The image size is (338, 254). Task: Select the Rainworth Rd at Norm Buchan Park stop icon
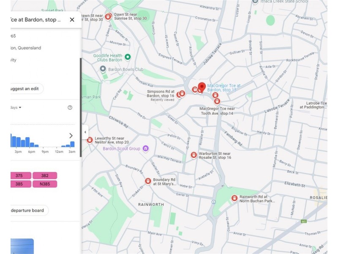234,198
